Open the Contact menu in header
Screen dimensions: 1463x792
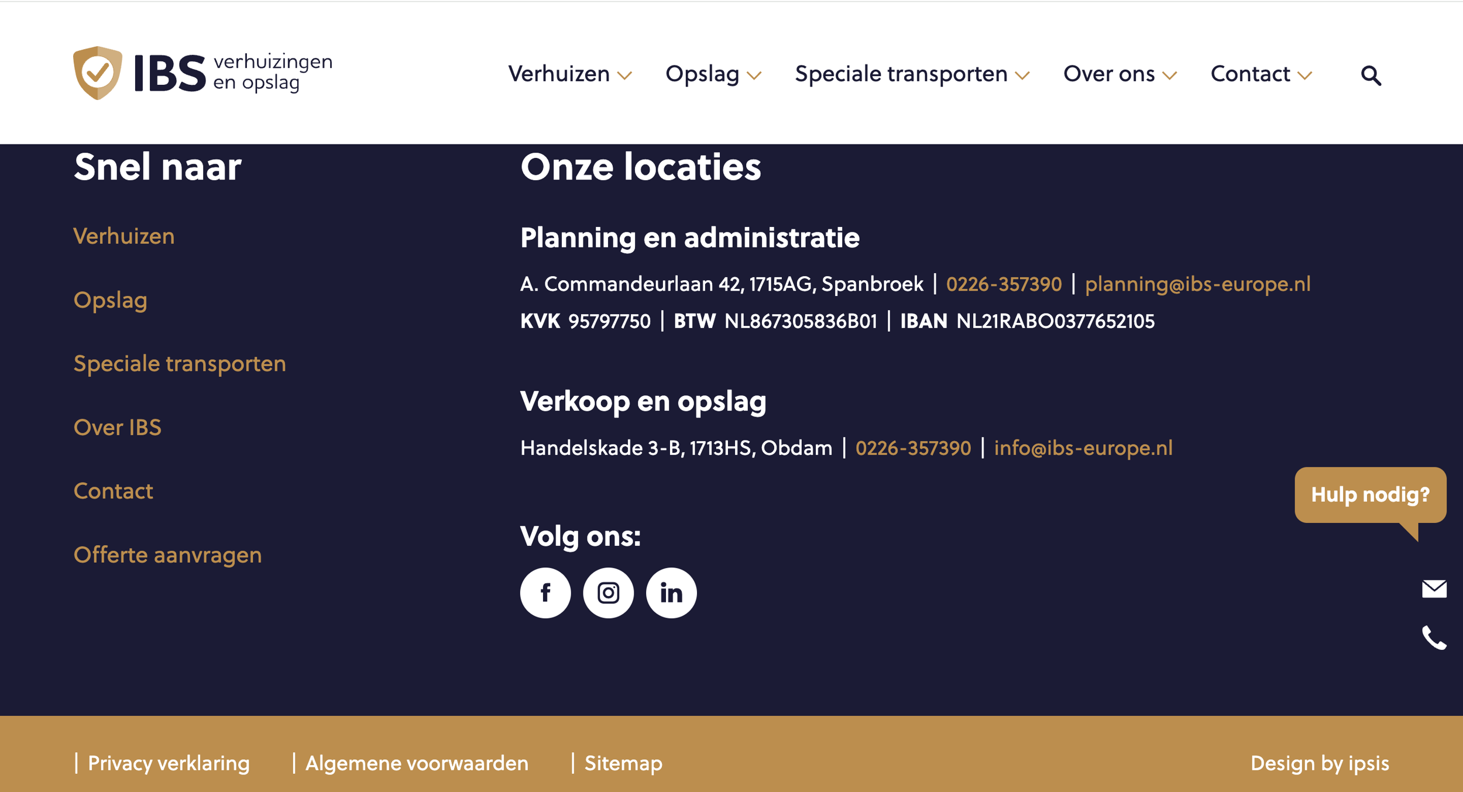1250,74
